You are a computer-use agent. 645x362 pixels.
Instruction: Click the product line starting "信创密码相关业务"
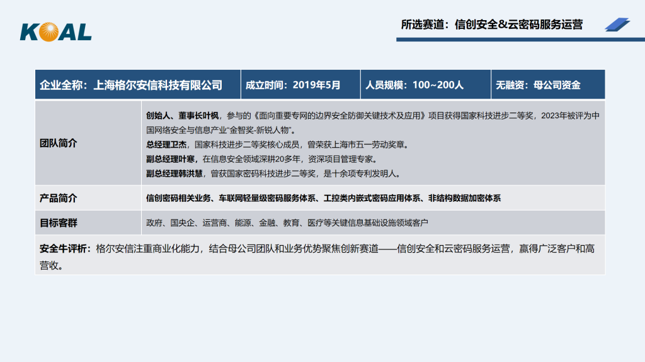pyautogui.click(x=323, y=198)
